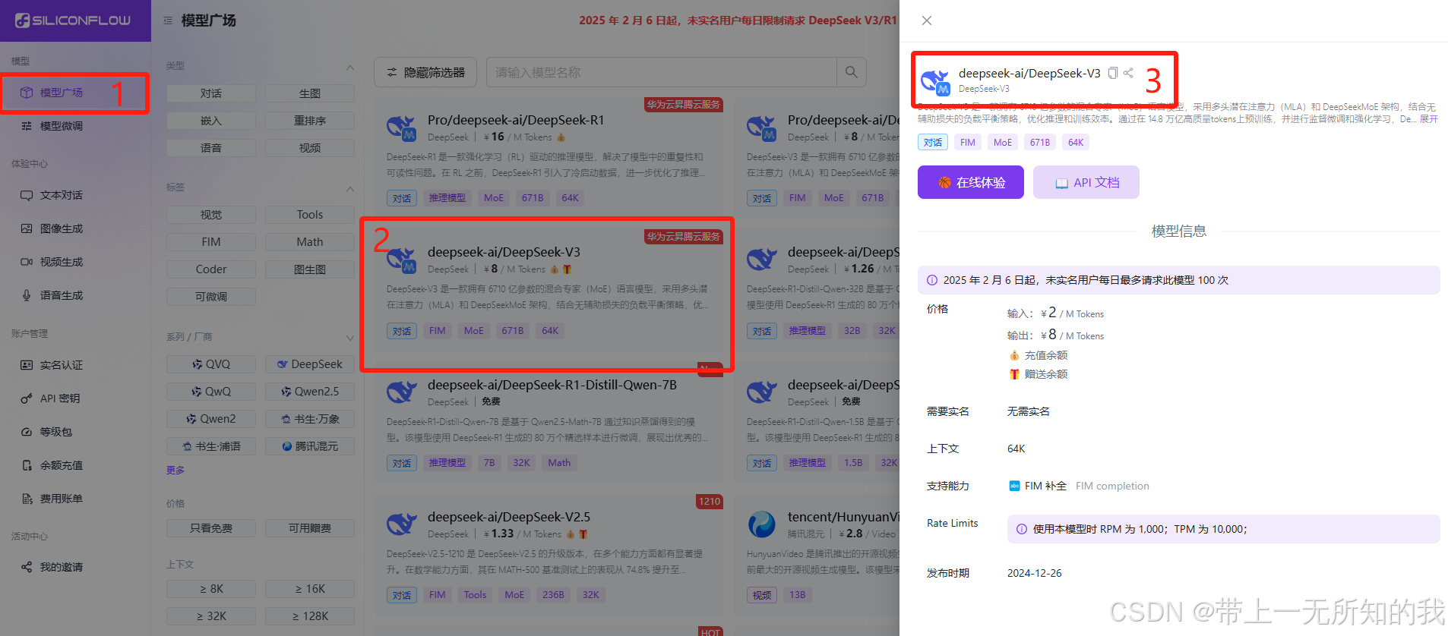Click the 在线体验 button

971,182
